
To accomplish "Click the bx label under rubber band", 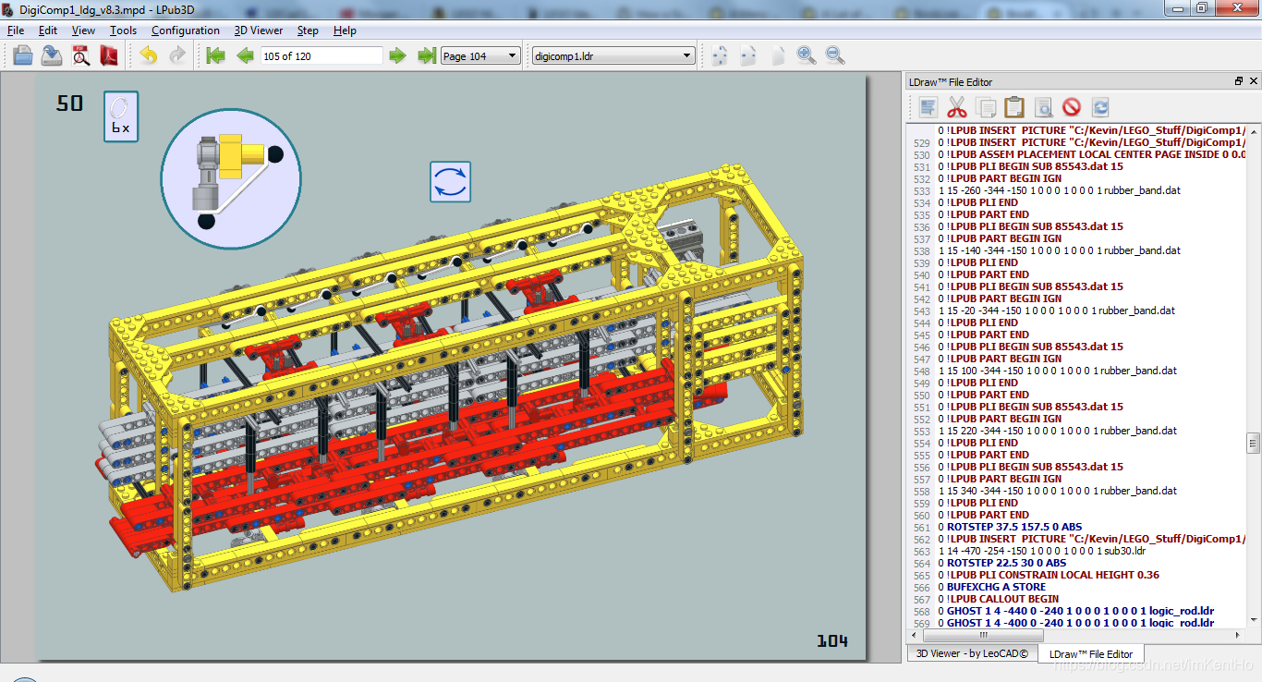I will [121, 128].
